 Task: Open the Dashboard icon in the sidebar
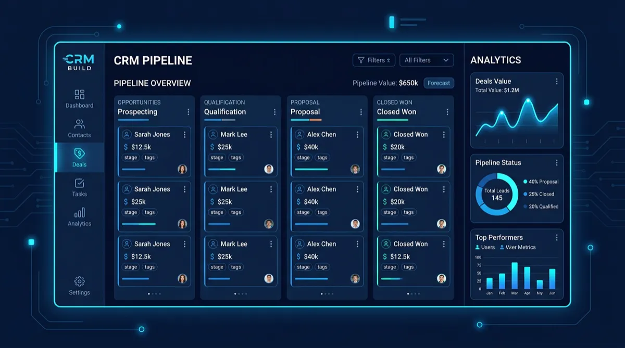pyautogui.click(x=79, y=95)
